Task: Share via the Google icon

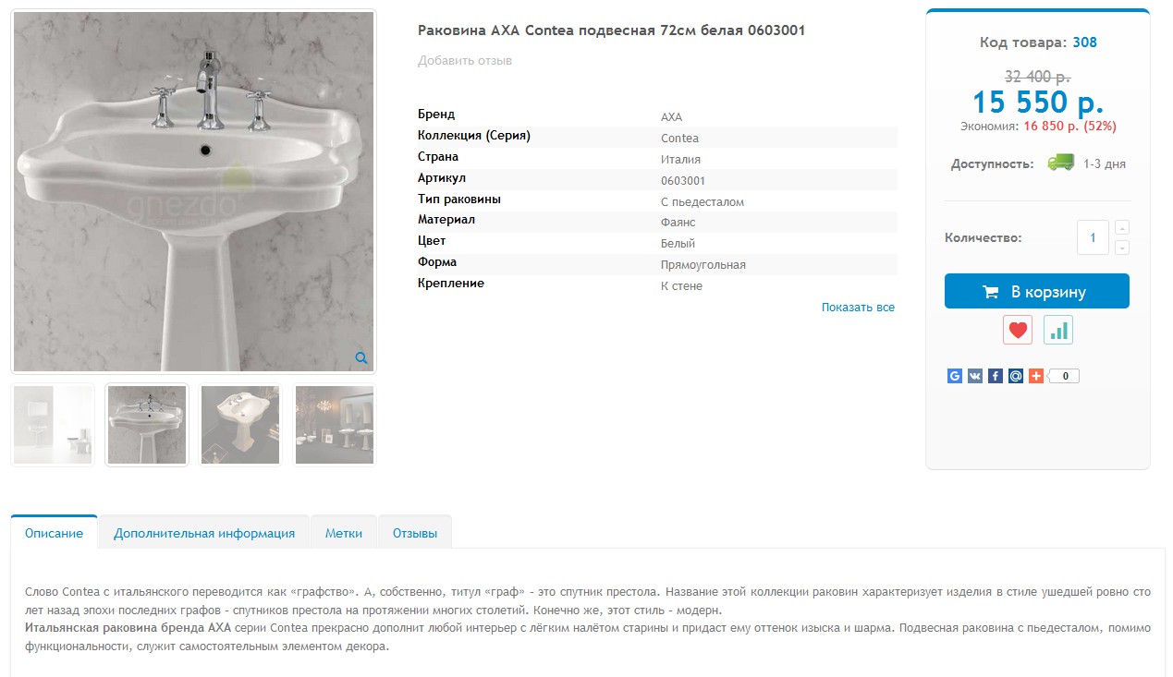Action: tap(955, 376)
